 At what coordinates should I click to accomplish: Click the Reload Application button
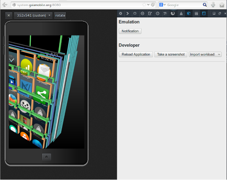136,54
